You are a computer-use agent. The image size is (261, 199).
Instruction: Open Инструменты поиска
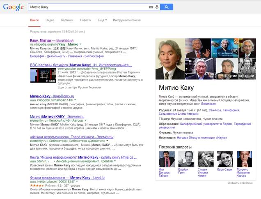coord(127,20)
